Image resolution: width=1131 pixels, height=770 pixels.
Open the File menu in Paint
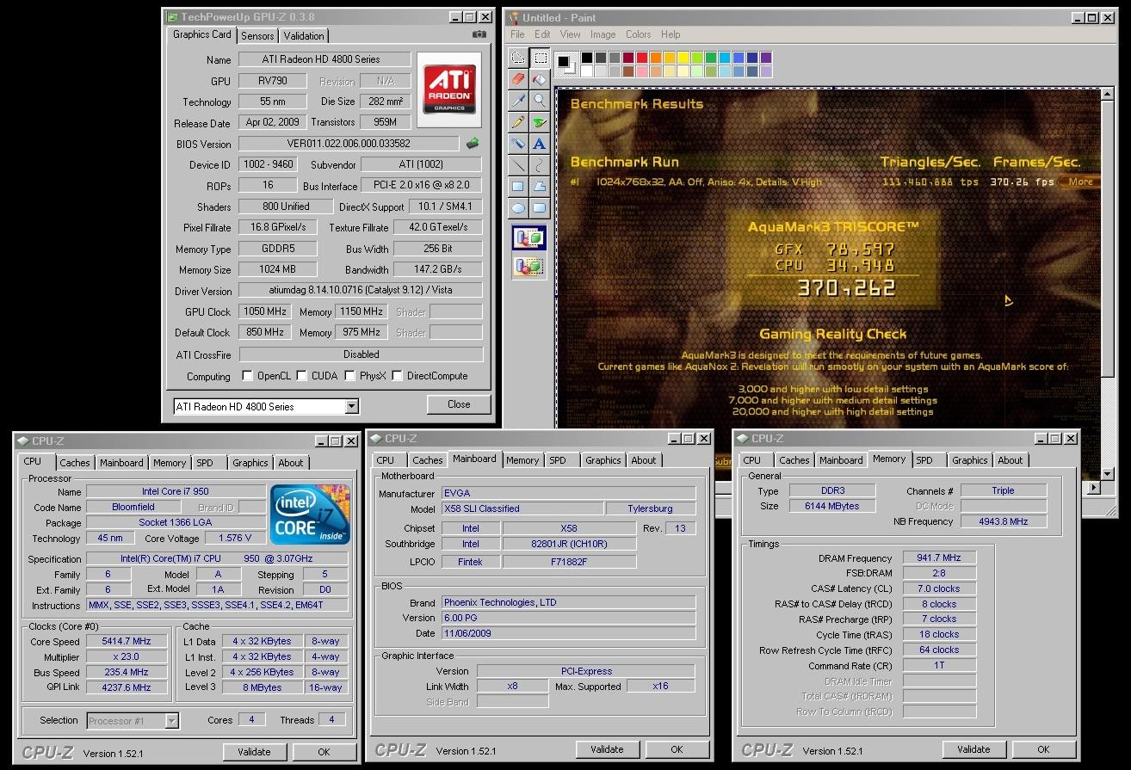517,34
